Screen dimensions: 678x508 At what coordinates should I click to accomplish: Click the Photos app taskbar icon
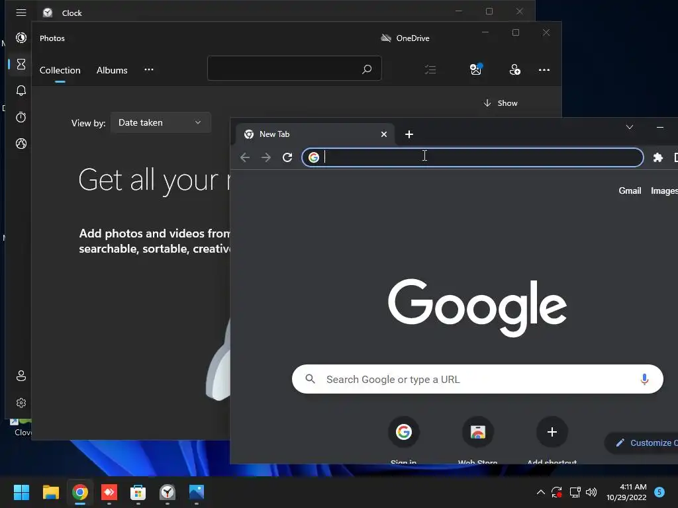click(196, 492)
